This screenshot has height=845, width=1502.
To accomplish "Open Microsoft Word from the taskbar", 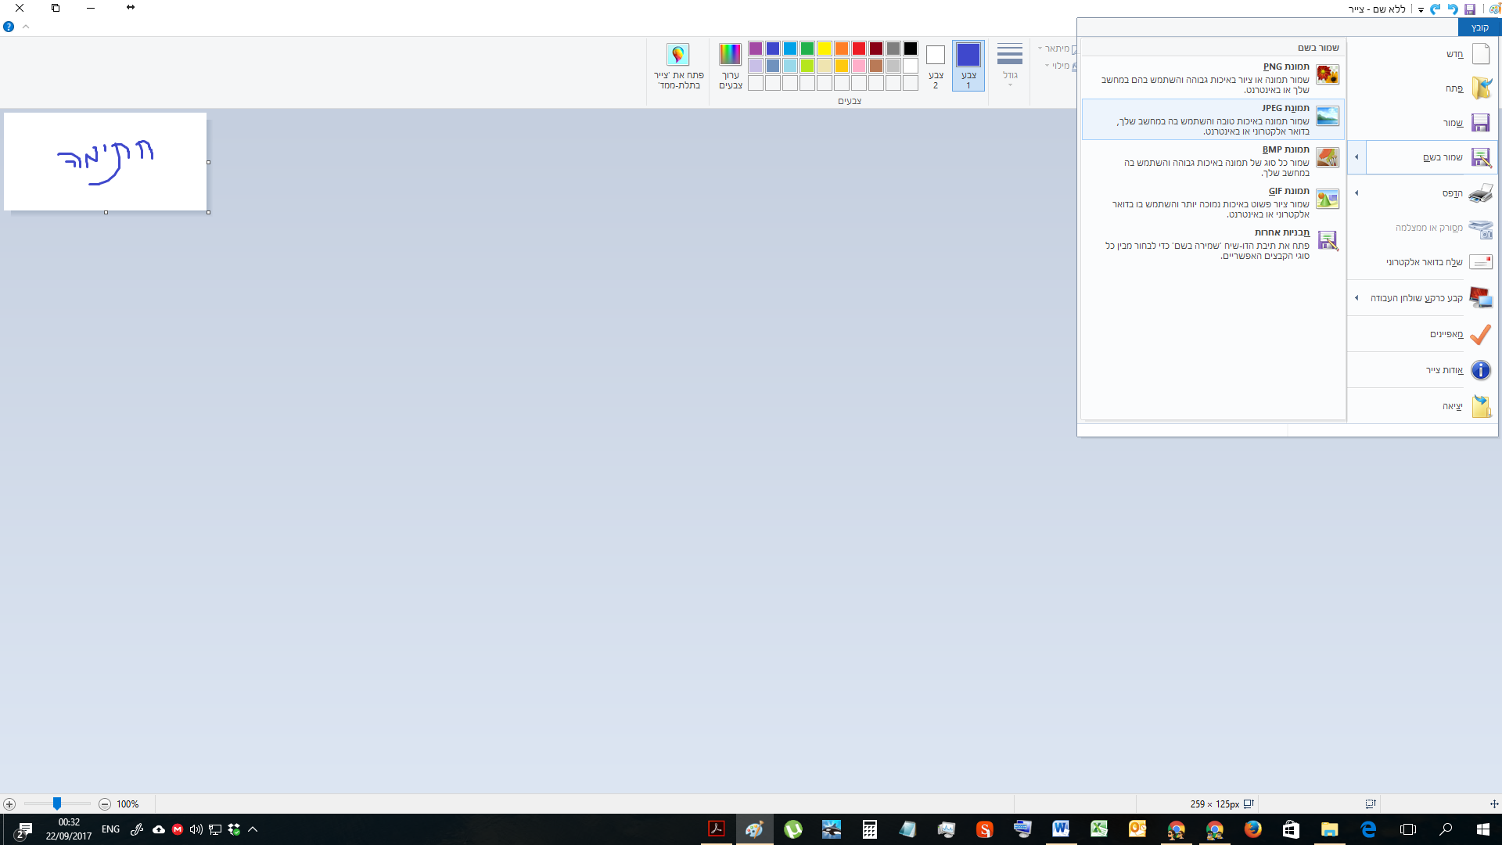I will (1061, 829).
